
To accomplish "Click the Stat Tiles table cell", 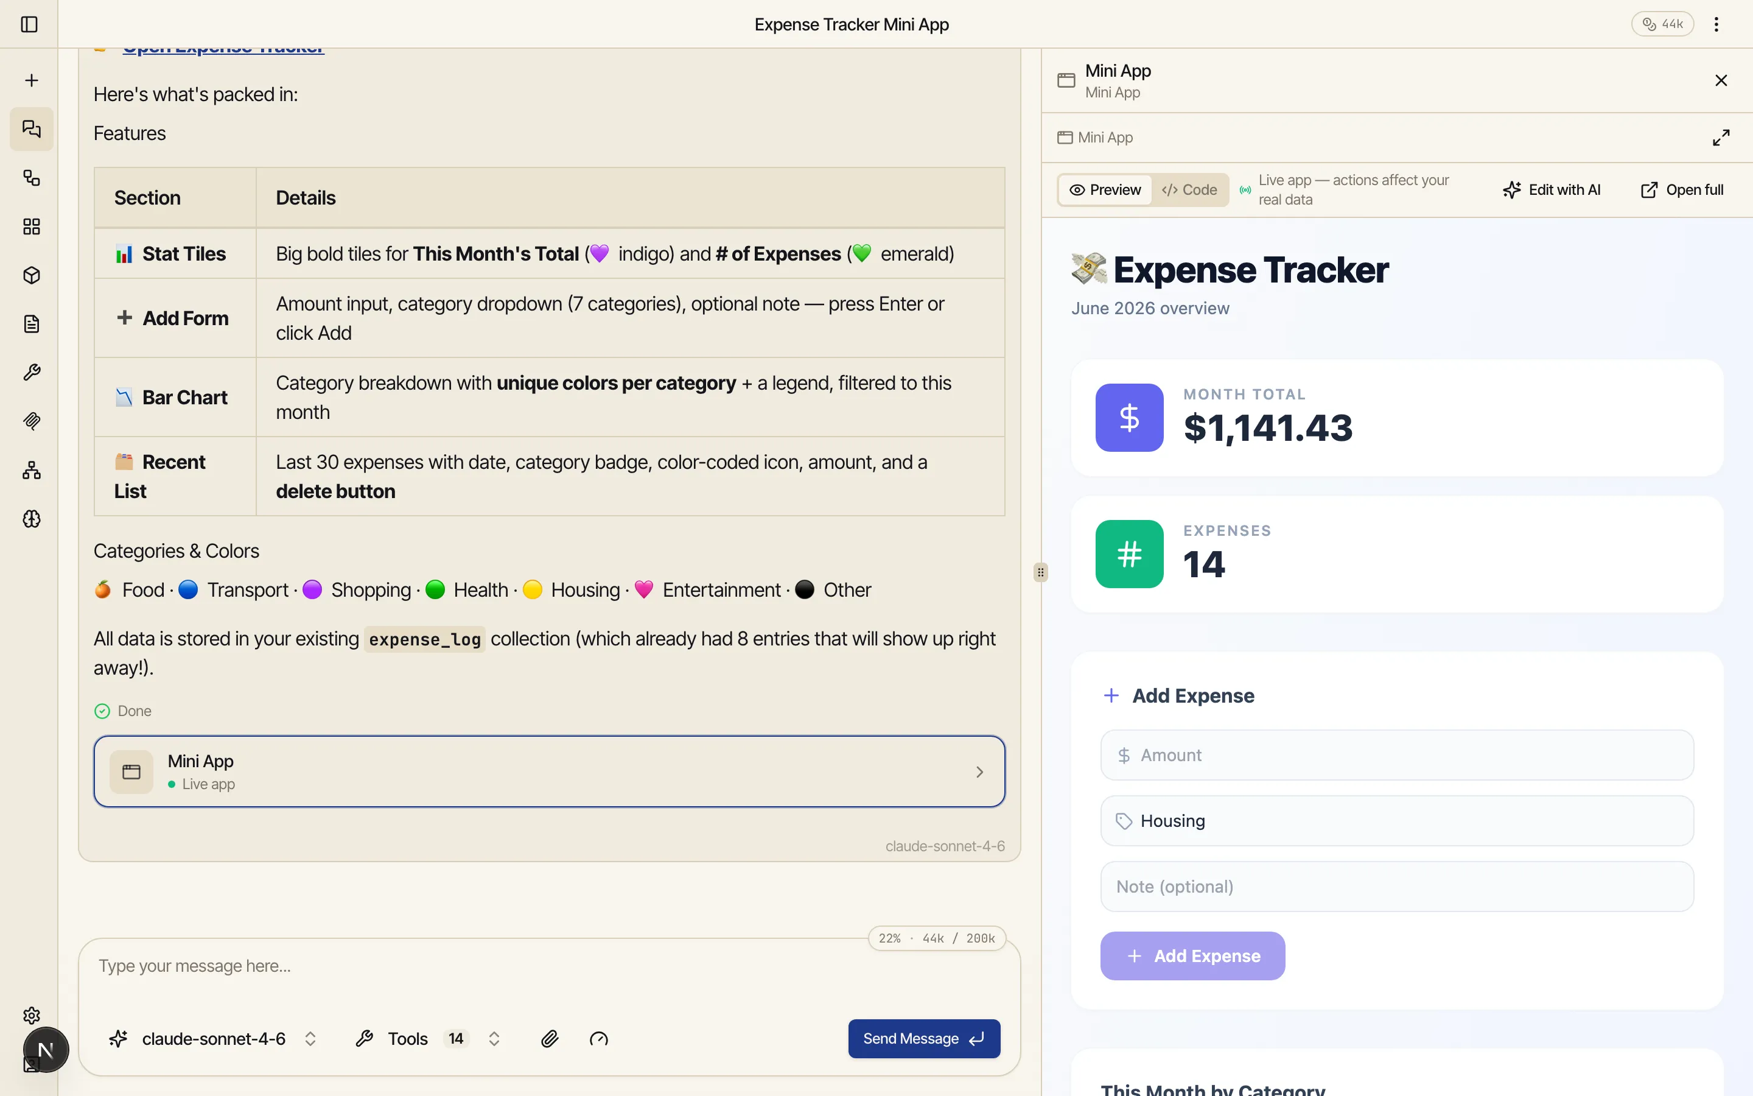I will pos(175,254).
